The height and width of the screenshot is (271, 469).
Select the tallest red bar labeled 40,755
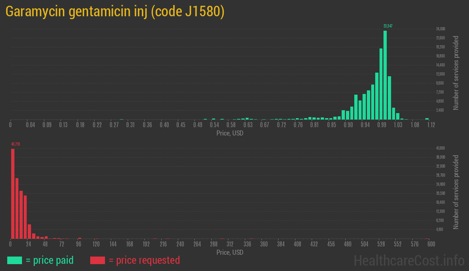tap(13, 194)
